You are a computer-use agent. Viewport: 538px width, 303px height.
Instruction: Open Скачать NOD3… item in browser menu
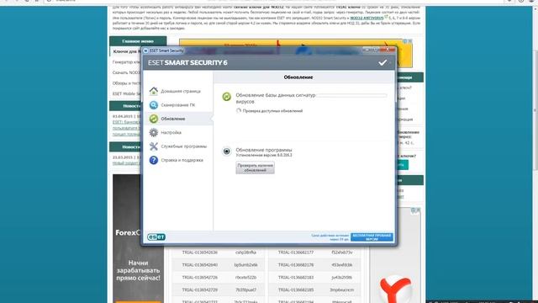pyautogui.click(x=126, y=73)
